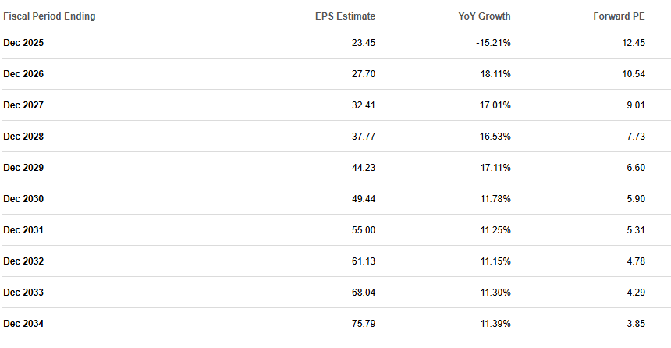
Task: Select the Dec 2025 row label
Action: point(23,43)
